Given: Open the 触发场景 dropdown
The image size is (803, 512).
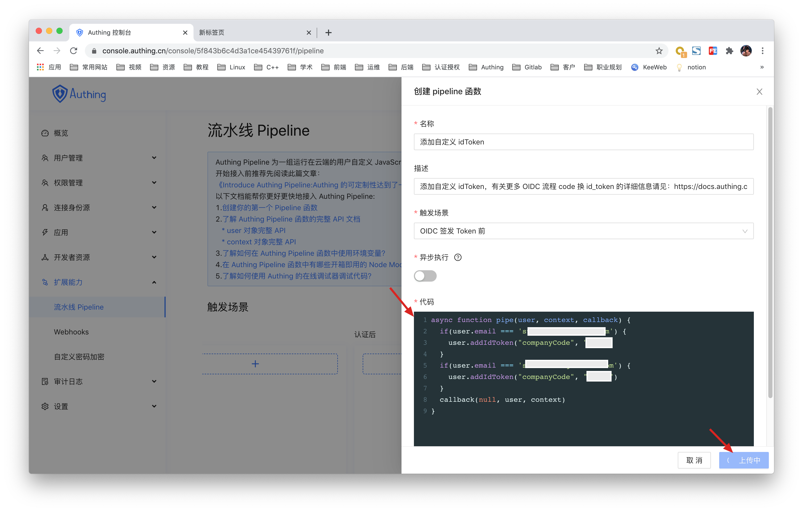Looking at the screenshot, I should pyautogui.click(x=583, y=231).
